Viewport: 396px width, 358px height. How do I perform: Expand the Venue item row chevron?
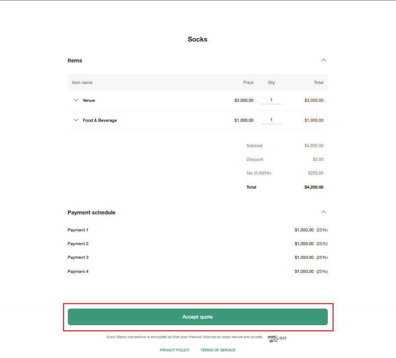point(76,100)
